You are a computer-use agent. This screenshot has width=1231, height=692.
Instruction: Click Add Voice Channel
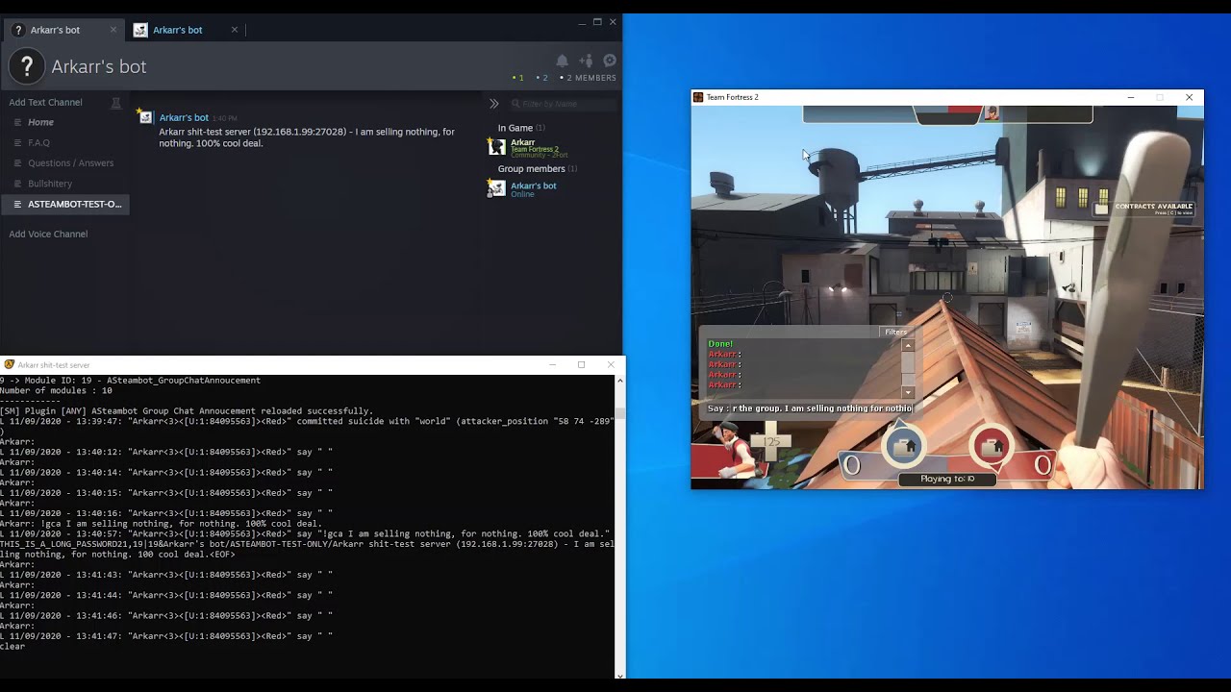coord(48,234)
